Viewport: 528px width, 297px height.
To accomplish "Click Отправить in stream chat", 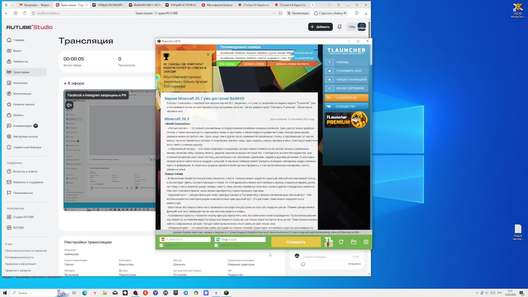I will tap(354, 264).
